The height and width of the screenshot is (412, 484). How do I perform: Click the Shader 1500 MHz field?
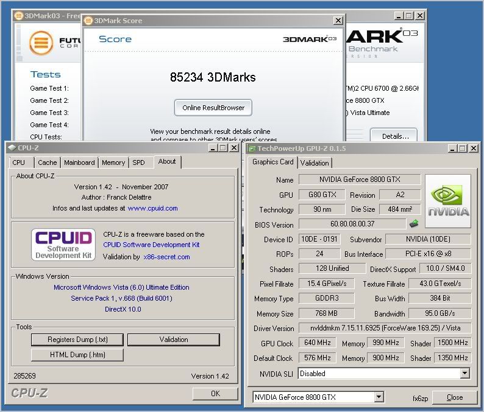tap(452, 343)
